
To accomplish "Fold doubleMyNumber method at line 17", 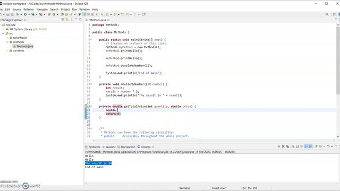I will coord(91,84).
